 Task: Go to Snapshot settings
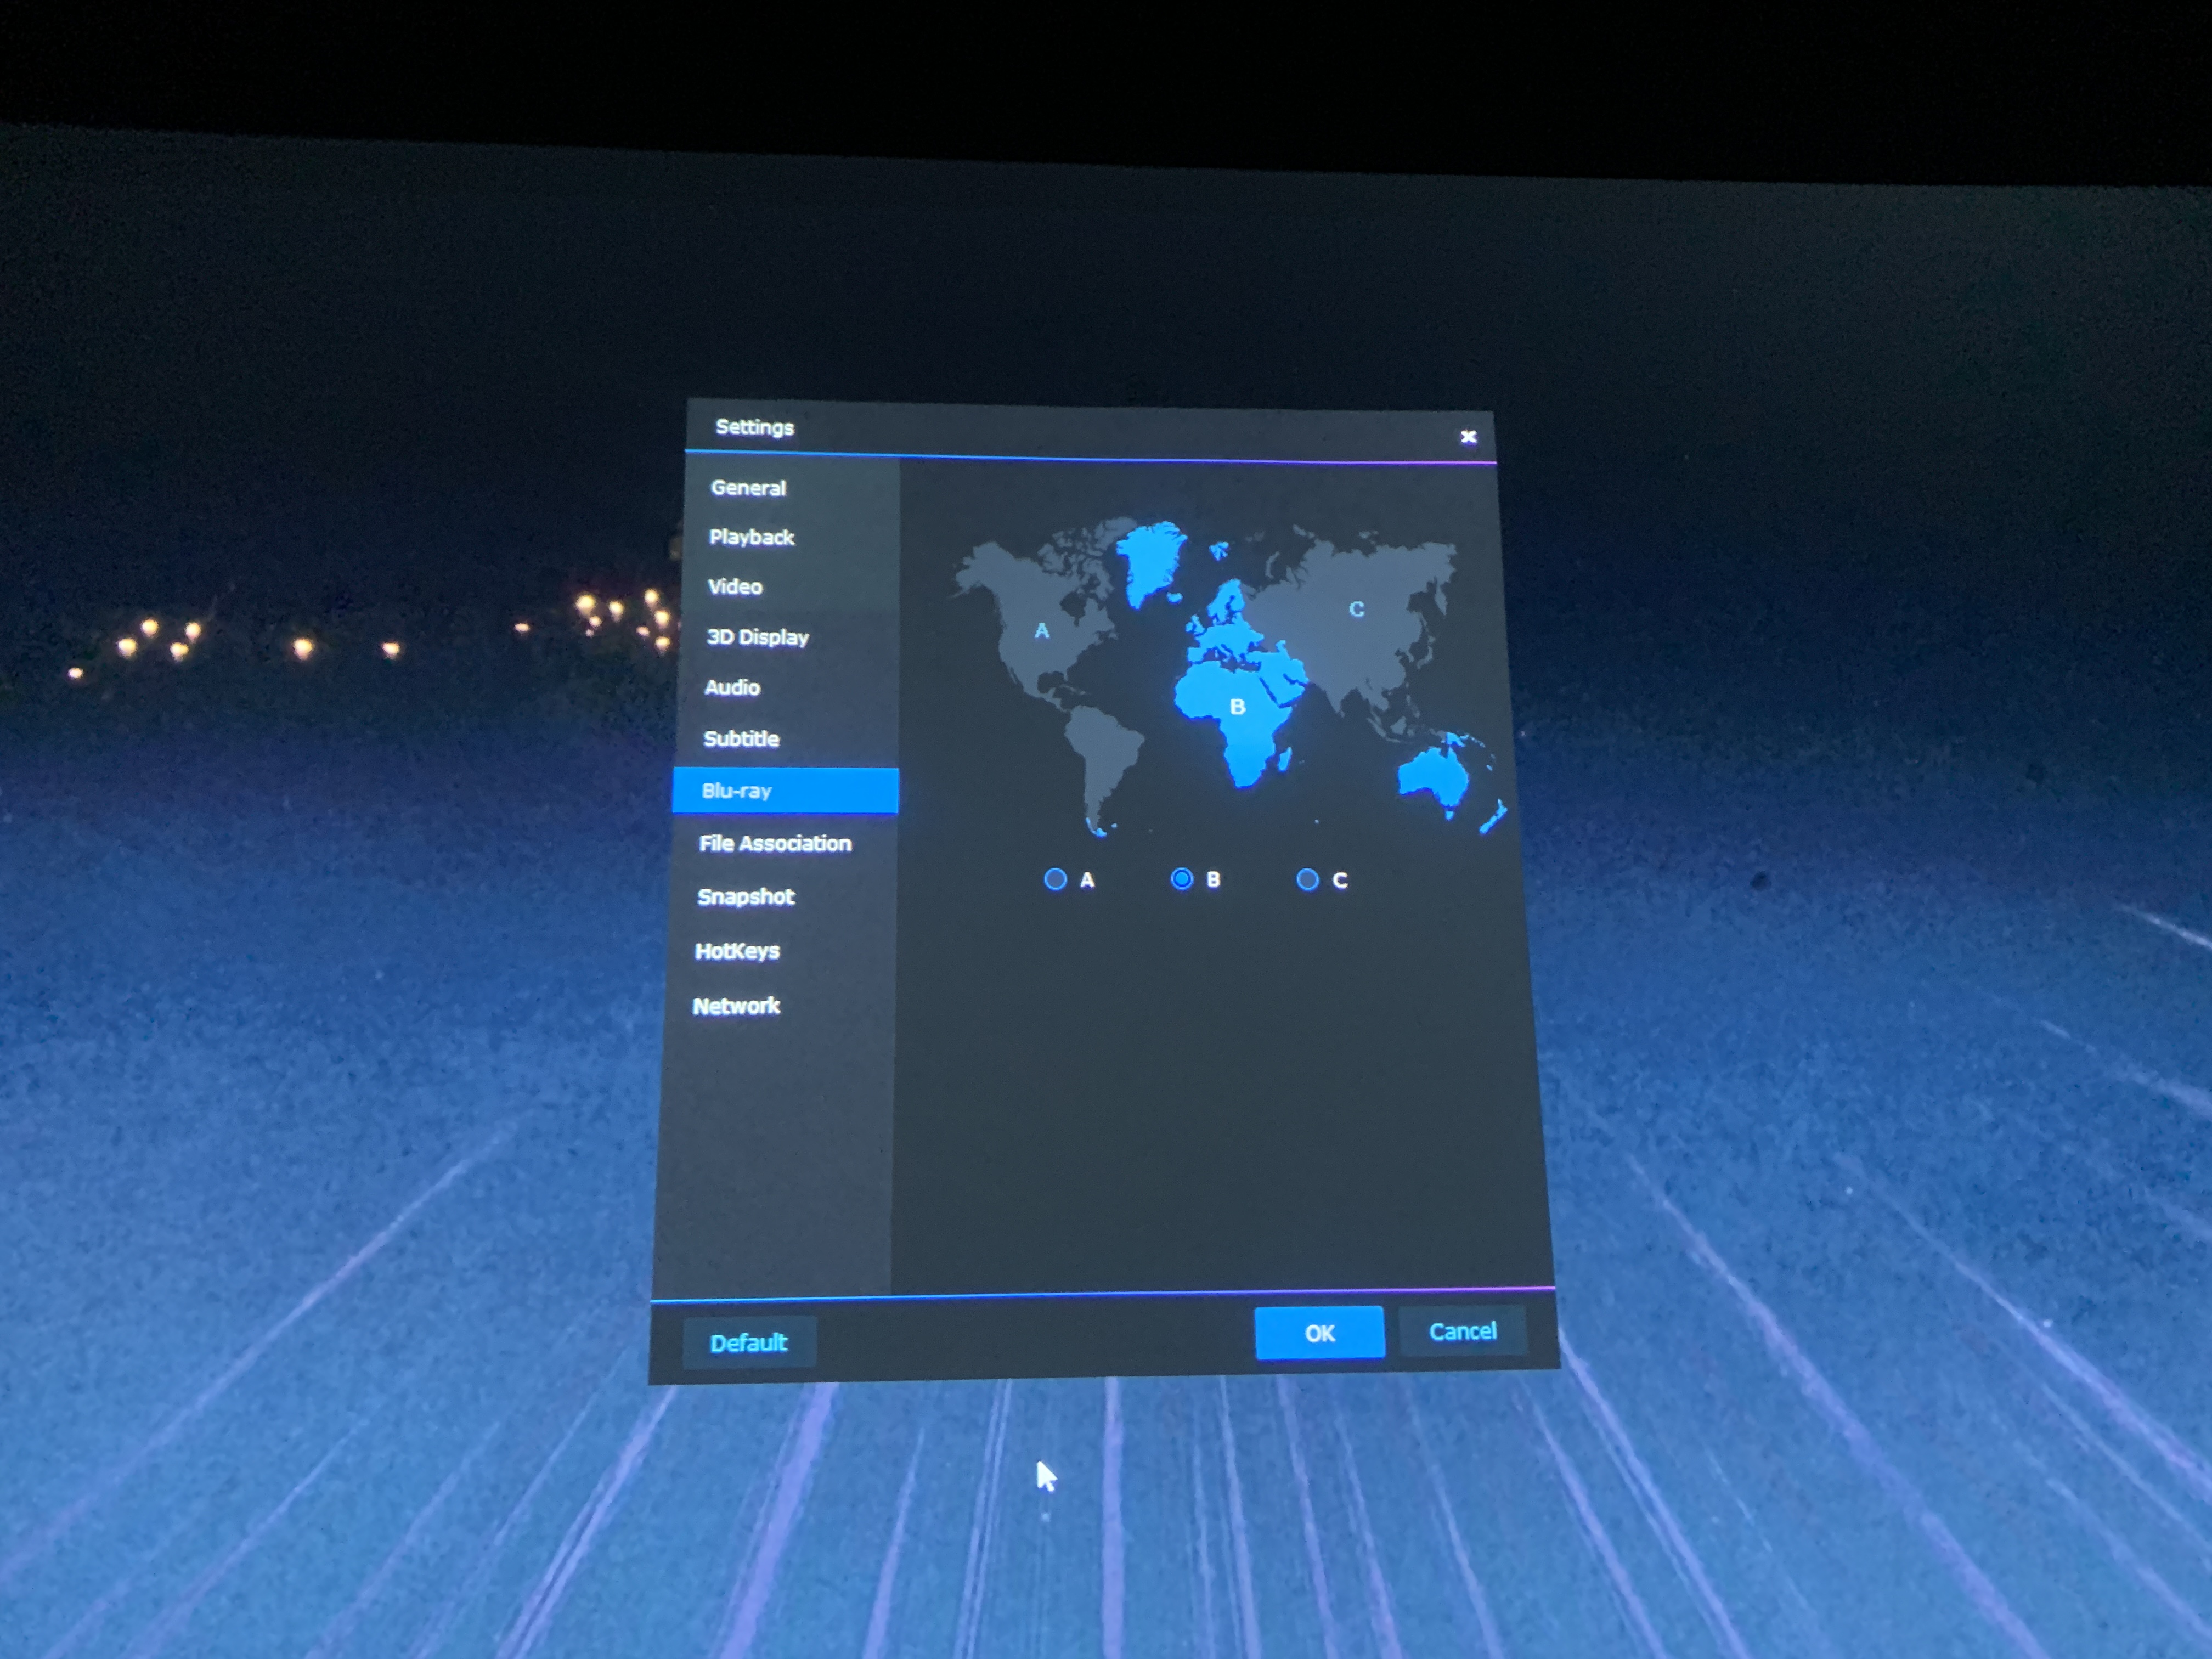point(746,897)
